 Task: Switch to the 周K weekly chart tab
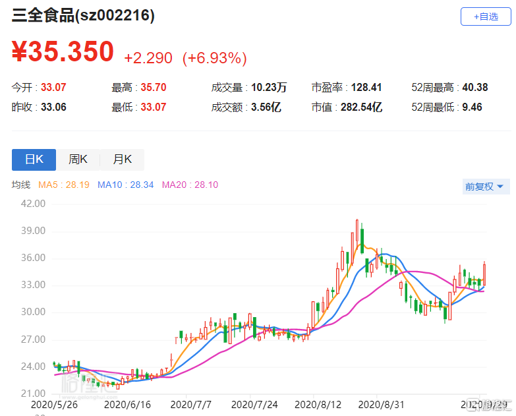coord(78,160)
